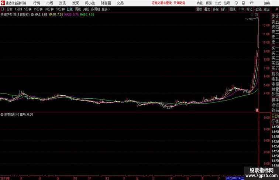Click the MA10: 7.36 value
Viewport: 279px width, 180px height.
click(56, 15)
